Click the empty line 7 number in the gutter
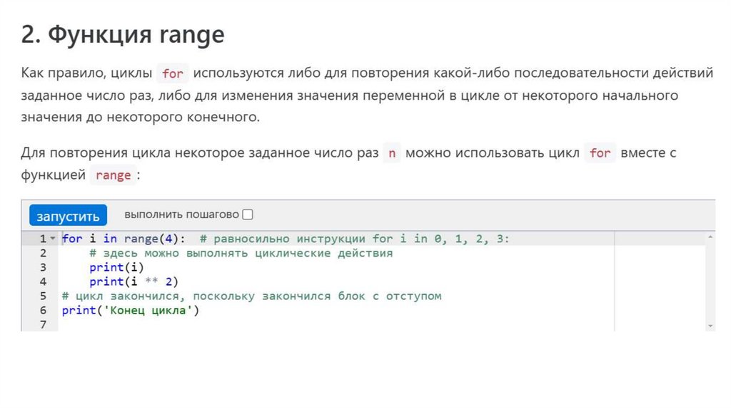The height and width of the screenshot is (409, 731). [x=43, y=324]
